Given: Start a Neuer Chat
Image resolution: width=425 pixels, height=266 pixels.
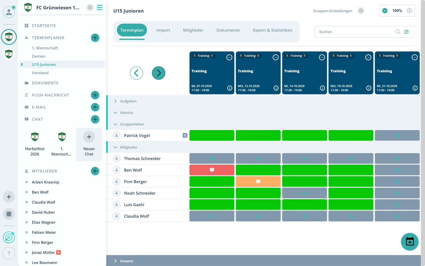Looking at the screenshot, I should [89, 144].
